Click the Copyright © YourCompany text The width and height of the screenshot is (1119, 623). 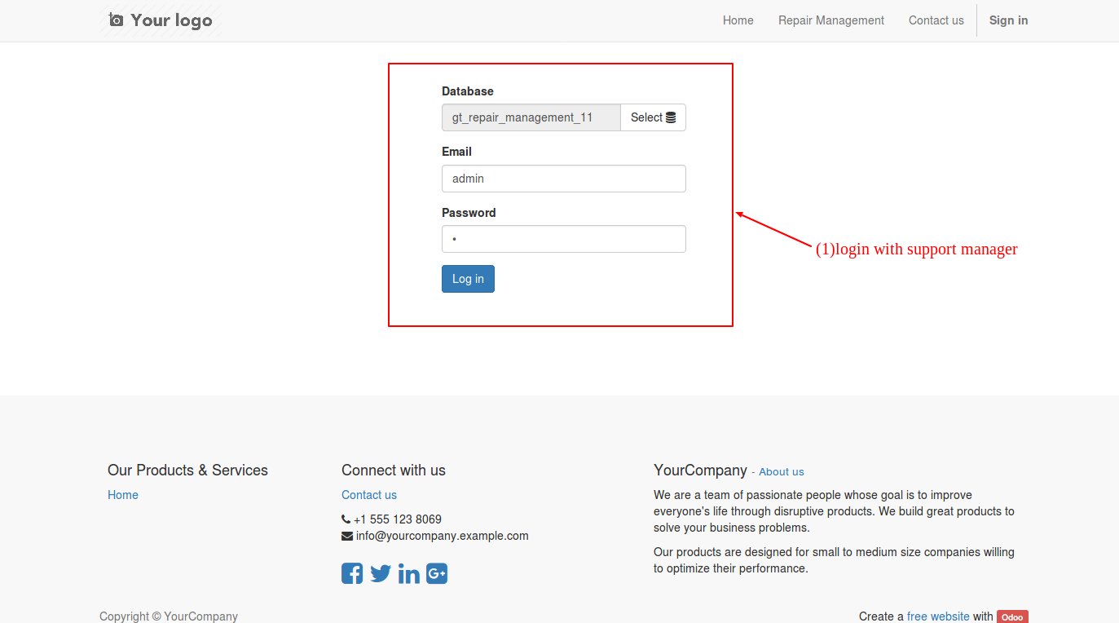pyautogui.click(x=169, y=616)
